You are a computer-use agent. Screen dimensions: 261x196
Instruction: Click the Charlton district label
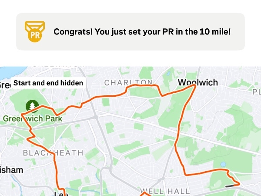(129, 82)
